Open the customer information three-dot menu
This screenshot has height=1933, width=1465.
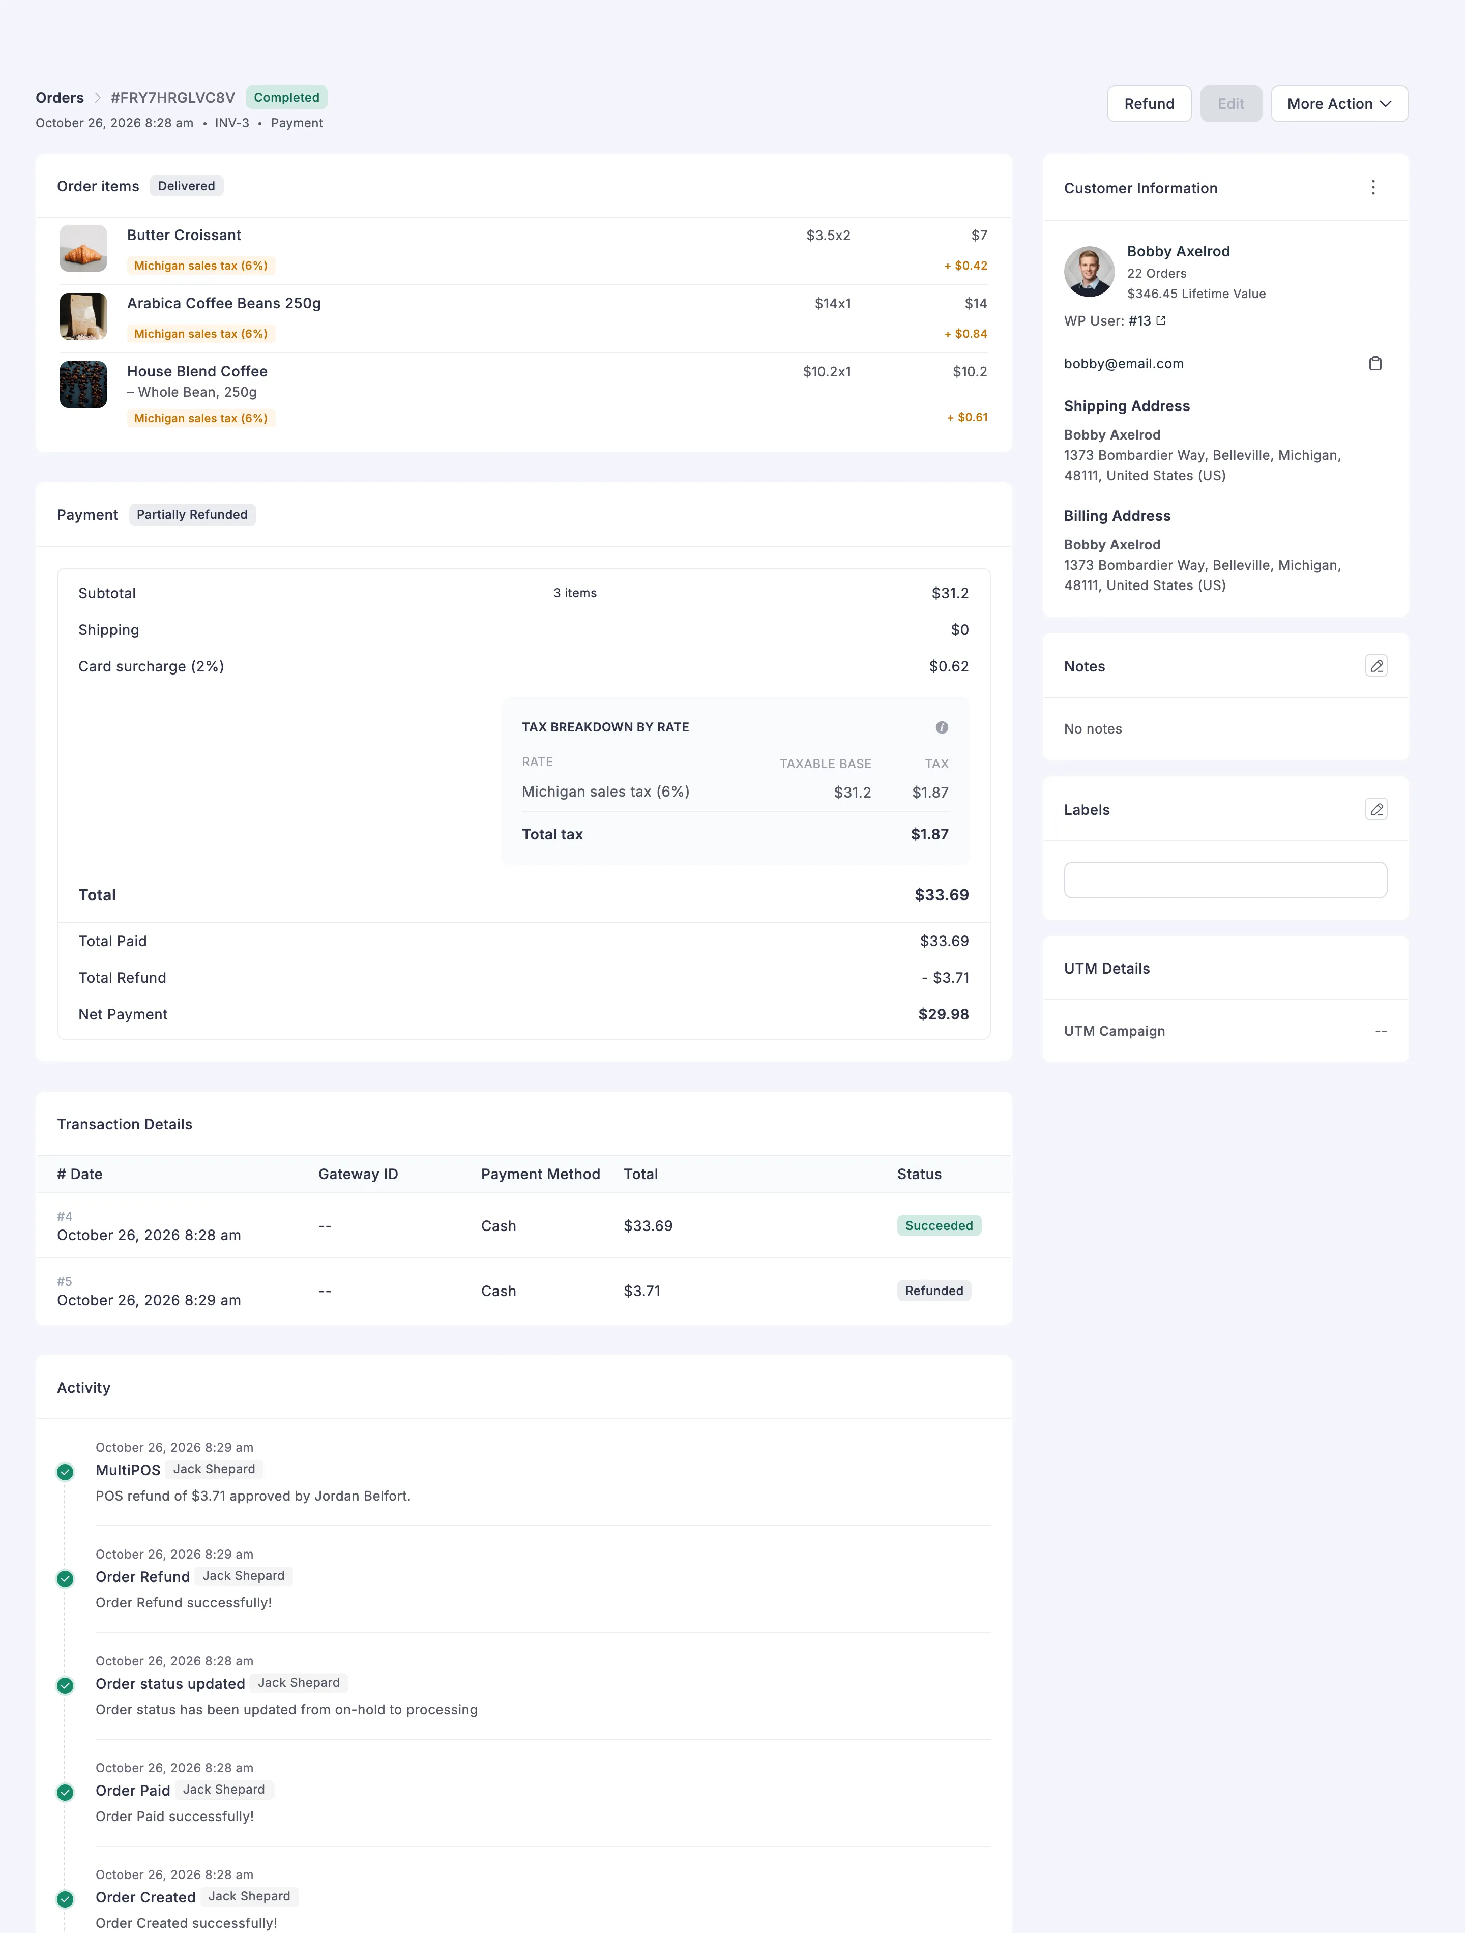[1373, 188]
